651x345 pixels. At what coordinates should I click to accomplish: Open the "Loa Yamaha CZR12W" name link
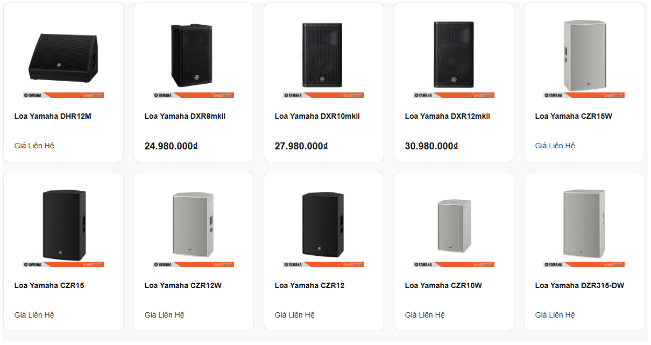pyautogui.click(x=183, y=285)
